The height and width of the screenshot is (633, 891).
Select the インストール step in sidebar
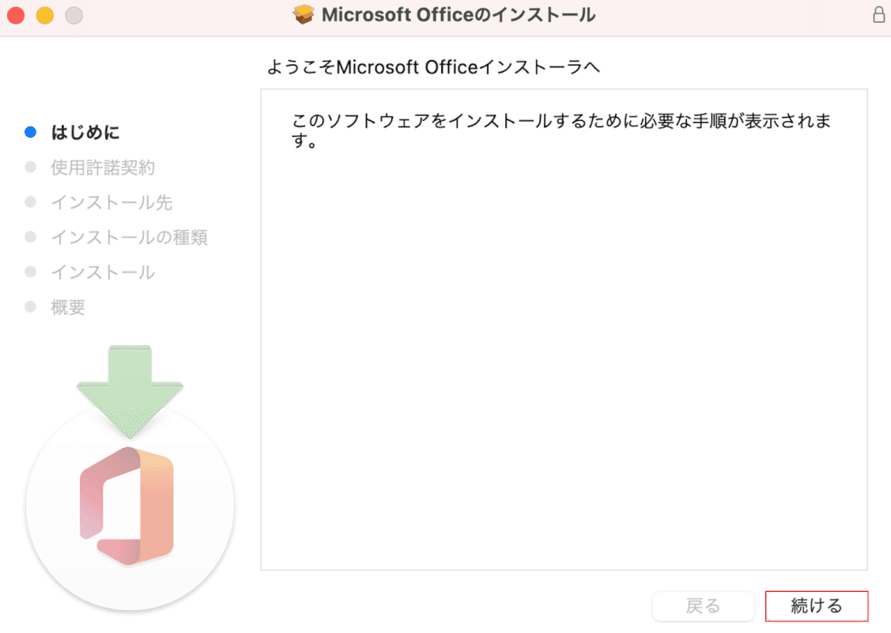(103, 271)
